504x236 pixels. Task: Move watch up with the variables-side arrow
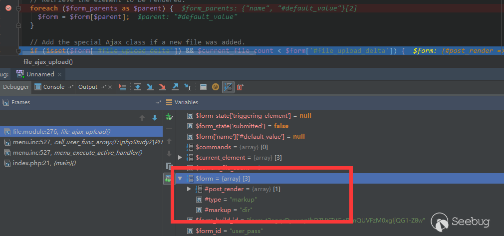coord(169,141)
